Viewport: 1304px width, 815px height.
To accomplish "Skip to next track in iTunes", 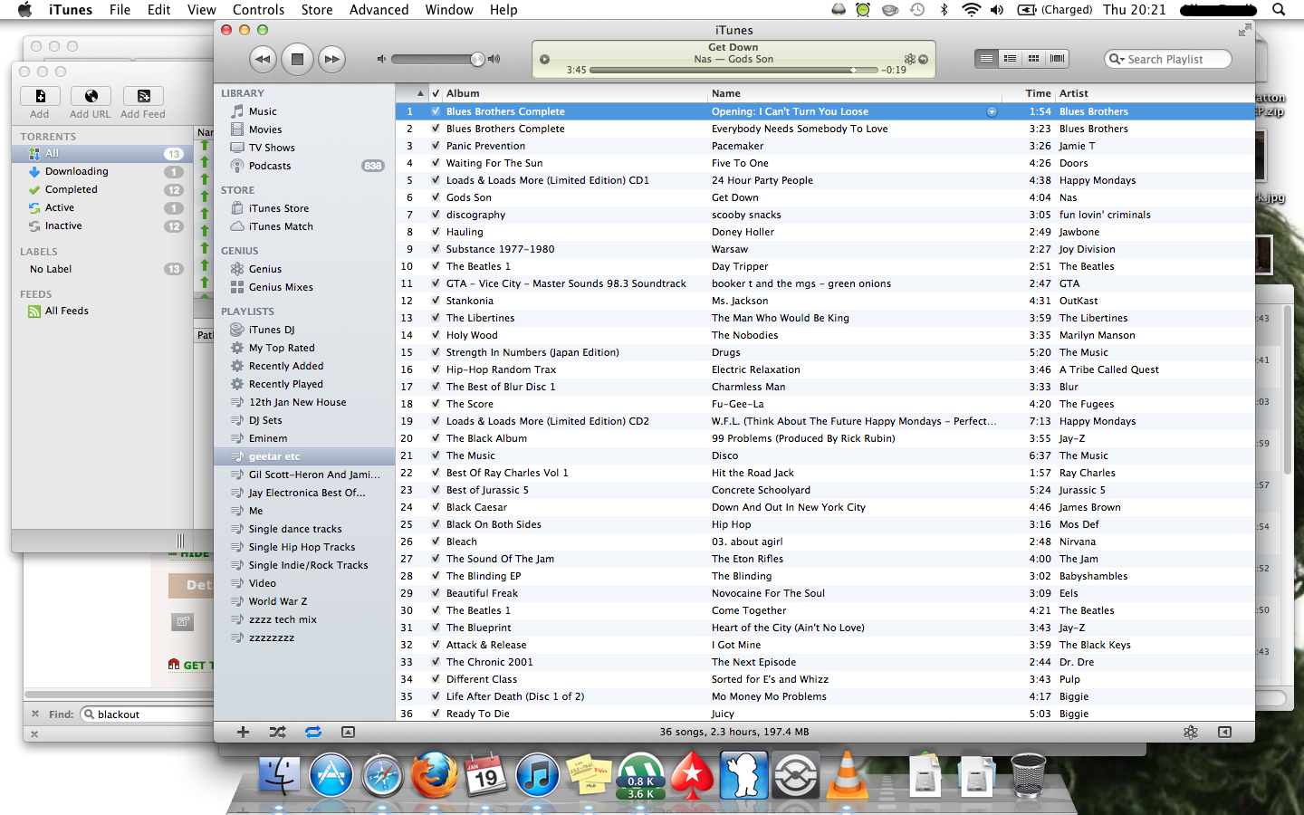I will click(x=332, y=59).
